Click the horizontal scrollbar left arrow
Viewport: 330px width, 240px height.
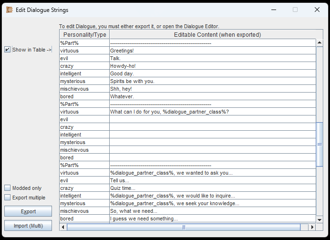coord(63,227)
